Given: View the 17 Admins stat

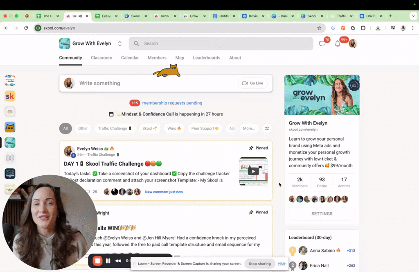Looking at the screenshot, I should coord(344,182).
